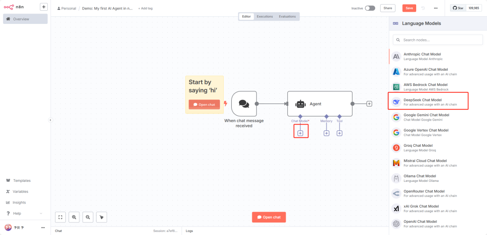Click the tidy up workflow button

click(x=101, y=217)
